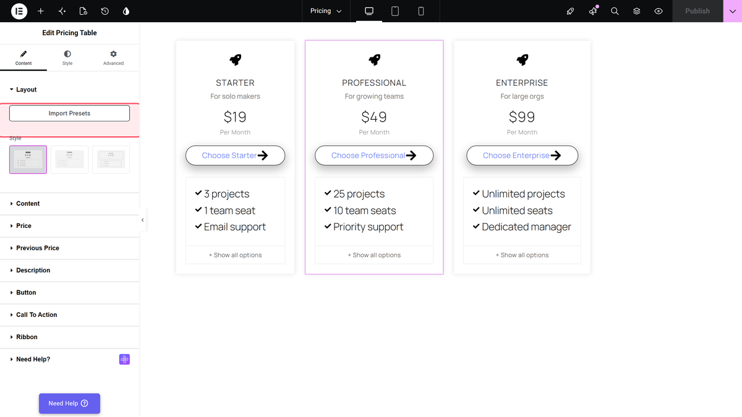Select the third pricing style thumbnail
This screenshot has height=417, width=742.
coord(111,159)
